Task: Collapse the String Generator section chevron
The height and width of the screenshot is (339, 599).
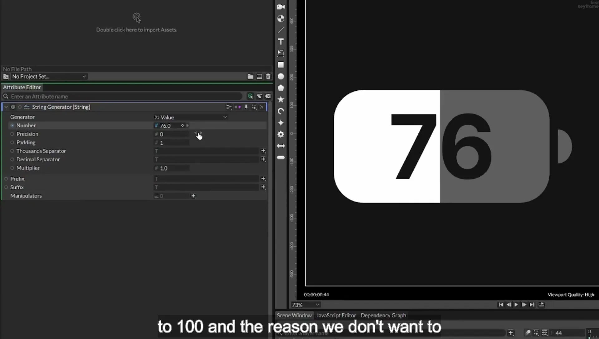Action: tap(6, 107)
